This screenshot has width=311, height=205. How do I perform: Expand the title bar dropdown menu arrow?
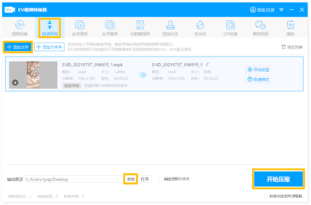281,10
